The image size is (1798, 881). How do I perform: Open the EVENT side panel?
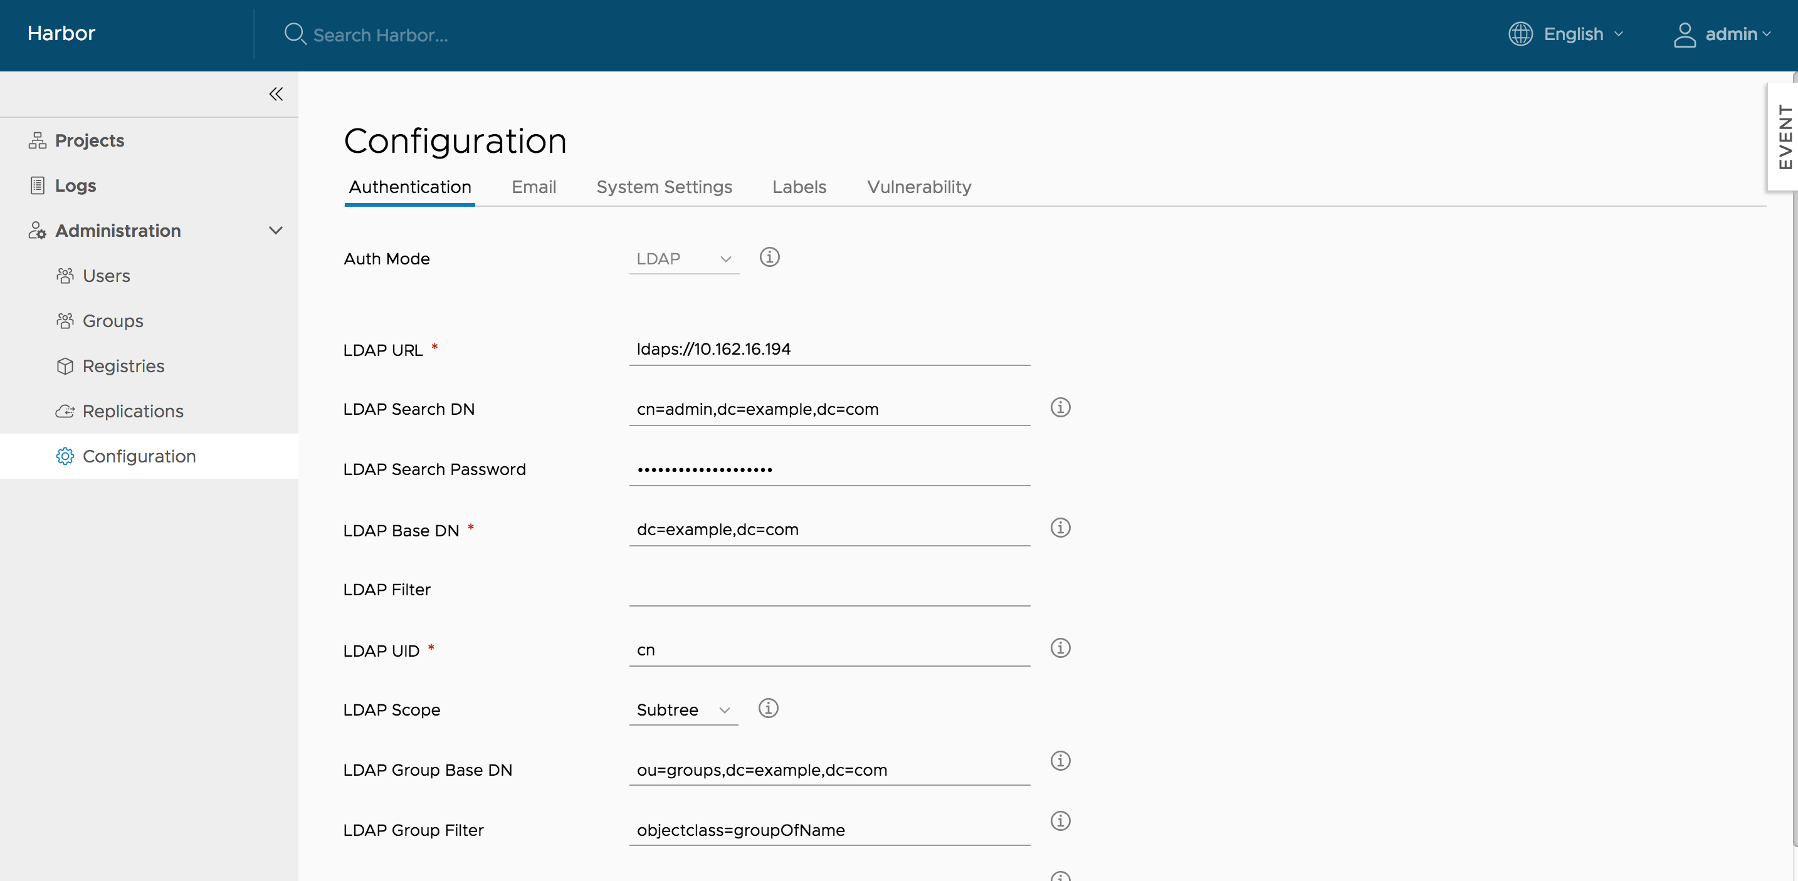[x=1784, y=137]
